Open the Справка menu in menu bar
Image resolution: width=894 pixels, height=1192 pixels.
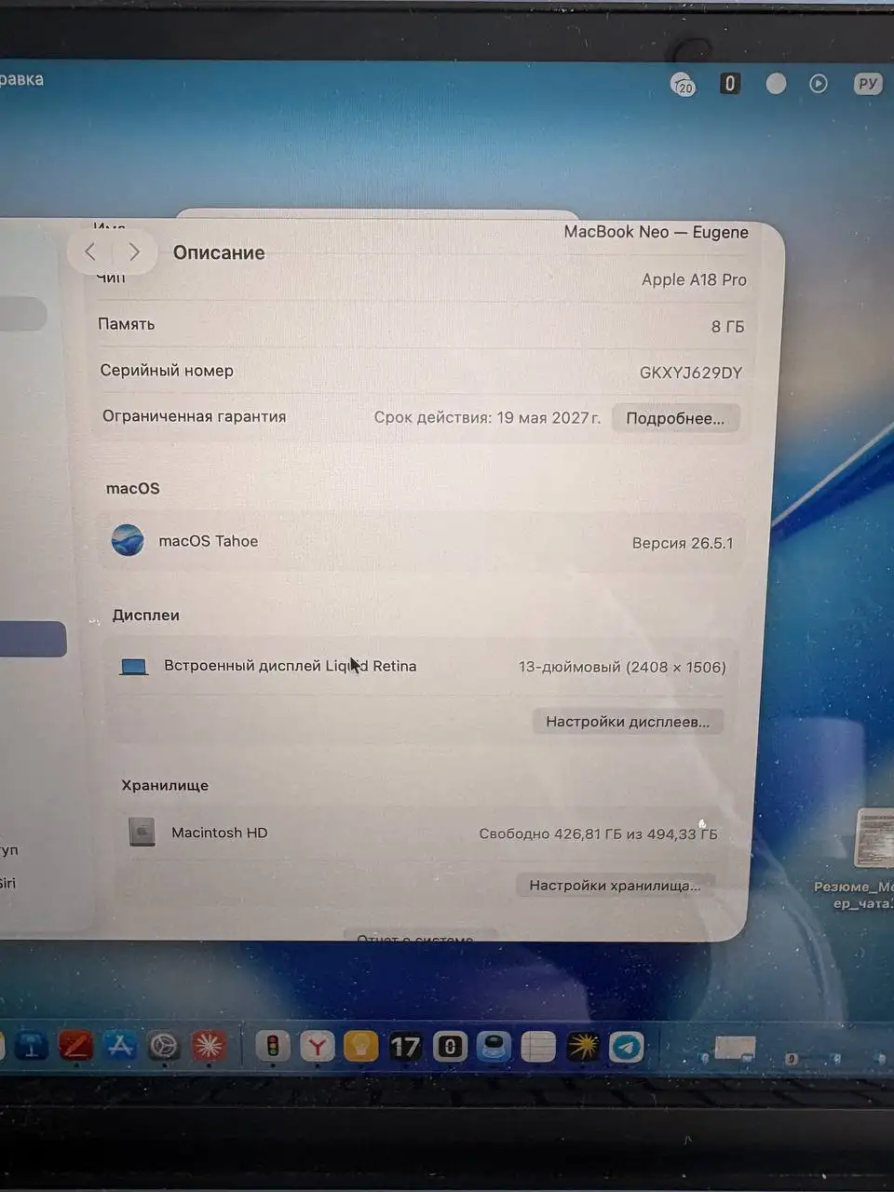tap(21, 79)
